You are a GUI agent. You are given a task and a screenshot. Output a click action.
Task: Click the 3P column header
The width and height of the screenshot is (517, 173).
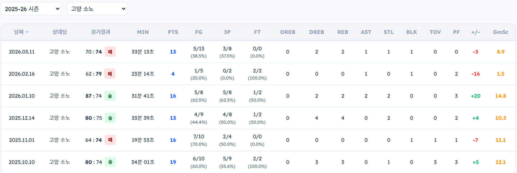[x=227, y=32]
